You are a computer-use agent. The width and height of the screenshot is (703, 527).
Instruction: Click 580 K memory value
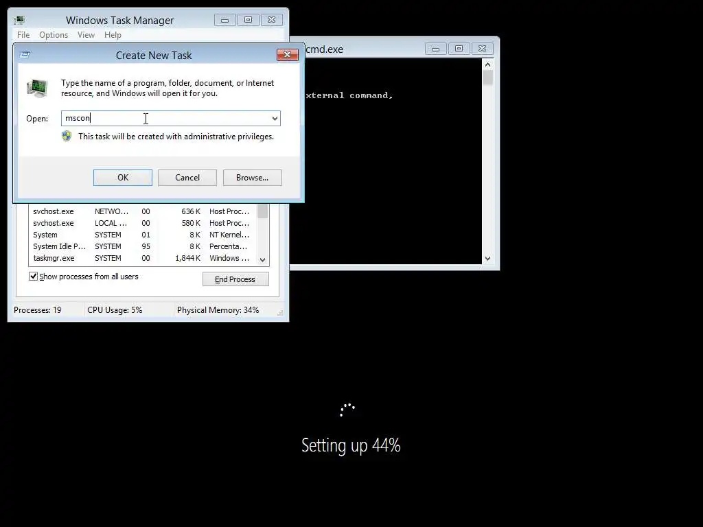pyautogui.click(x=191, y=223)
